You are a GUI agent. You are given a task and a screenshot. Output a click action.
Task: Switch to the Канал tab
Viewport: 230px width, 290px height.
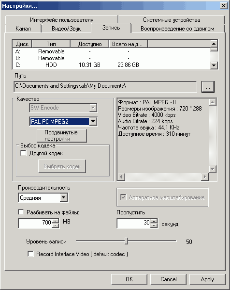click(23, 29)
